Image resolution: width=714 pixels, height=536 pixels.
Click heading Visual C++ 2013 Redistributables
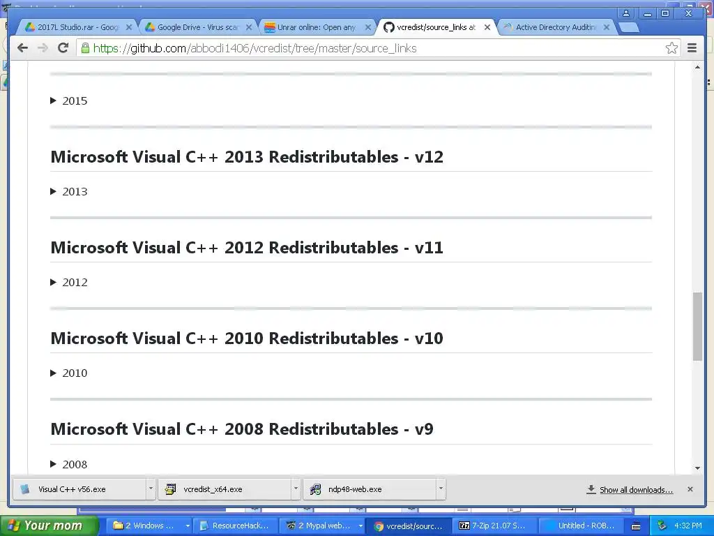pyautogui.click(x=247, y=157)
